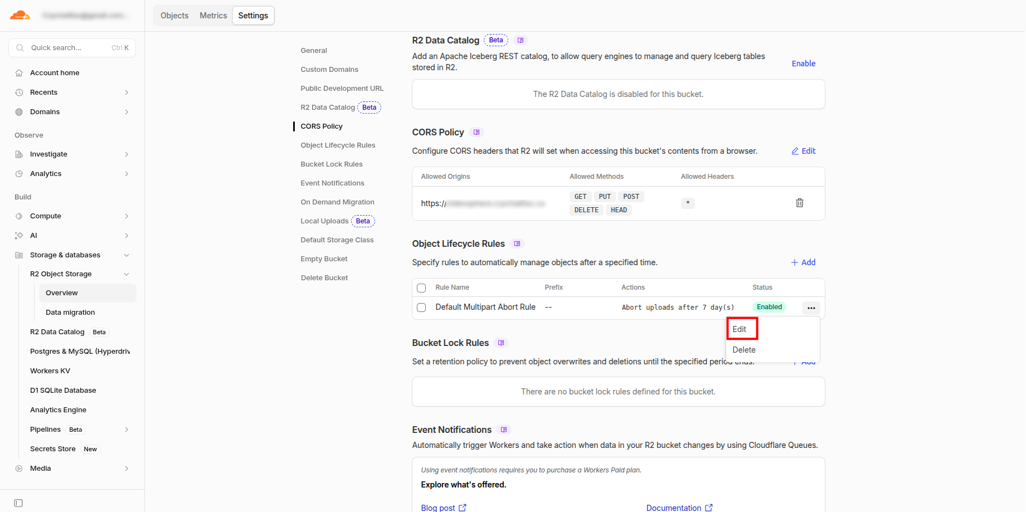The image size is (1026, 512).
Task: Expand the Investigate chevron
Action: click(x=127, y=154)
